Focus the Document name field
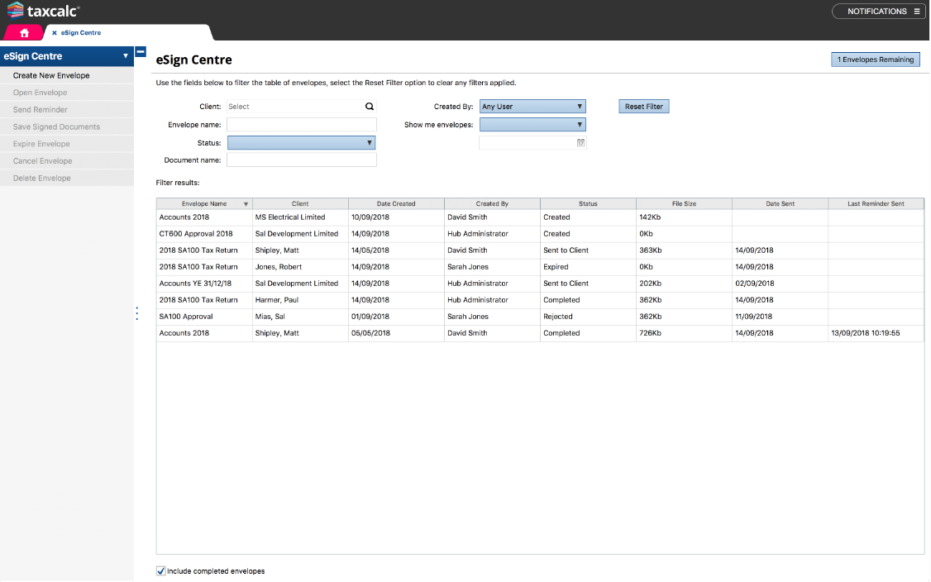The height and width of the screenshot is (582, 931). click(301, 160)
